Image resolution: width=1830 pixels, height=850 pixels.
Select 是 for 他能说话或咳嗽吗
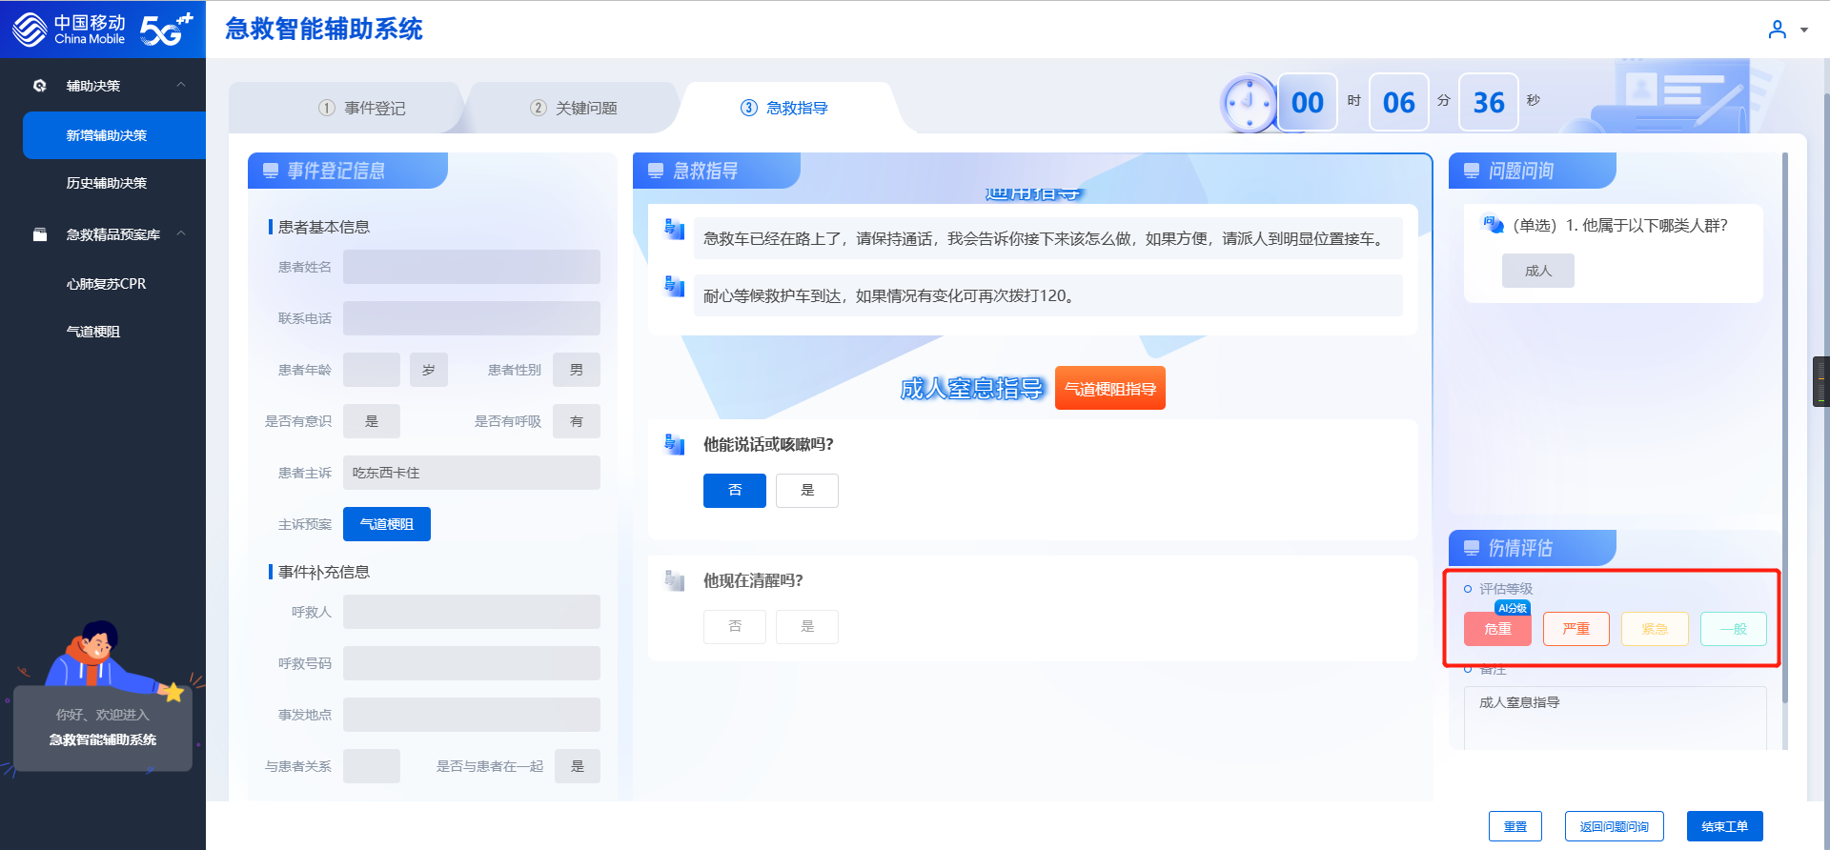click(807, 491)
